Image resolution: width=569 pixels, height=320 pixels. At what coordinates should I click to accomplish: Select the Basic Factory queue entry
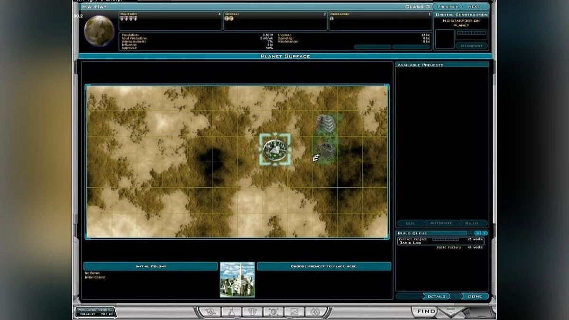441,247
